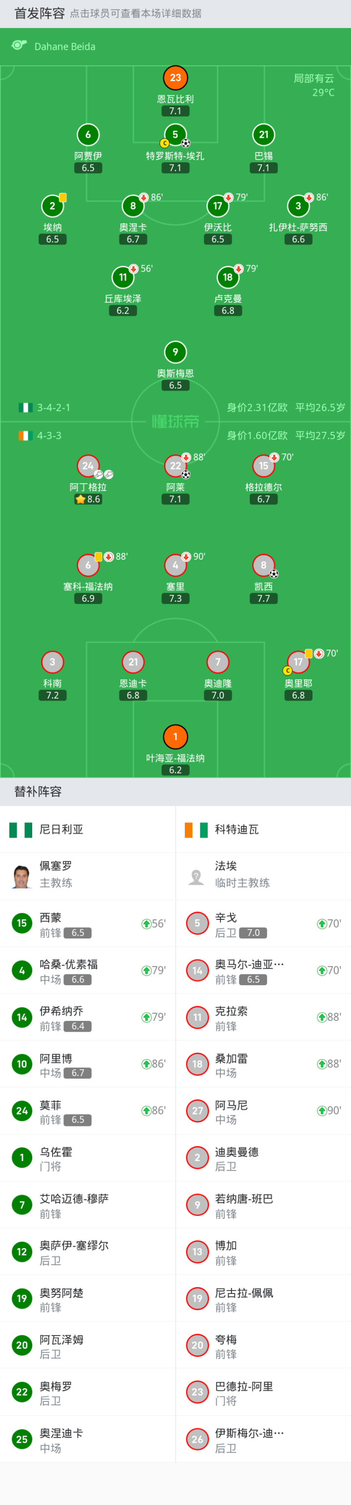Open substitute 西蒙 row in Nigeria bench
This screenshot has height=1505, width=351.
[x=87, y=924]
